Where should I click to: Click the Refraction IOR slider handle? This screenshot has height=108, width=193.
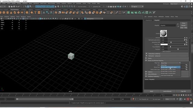(171, 42)
